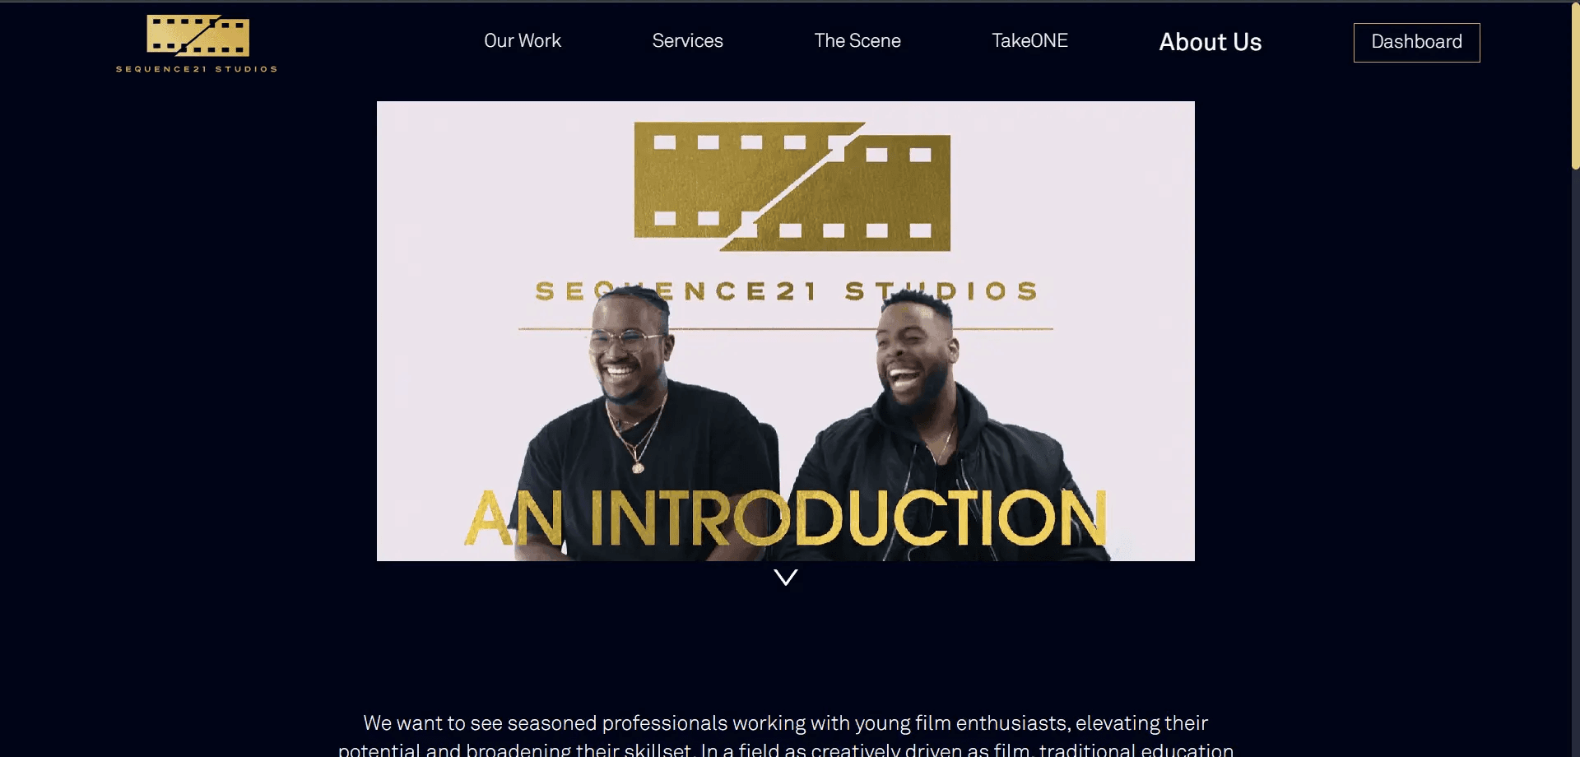Click the page scrollbar thumb
This screenshot has height=757, width=1580.
[1575, 86]
